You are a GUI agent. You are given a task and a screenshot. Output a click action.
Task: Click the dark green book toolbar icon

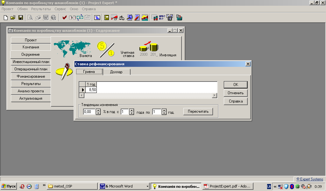(x=106, y=18)
